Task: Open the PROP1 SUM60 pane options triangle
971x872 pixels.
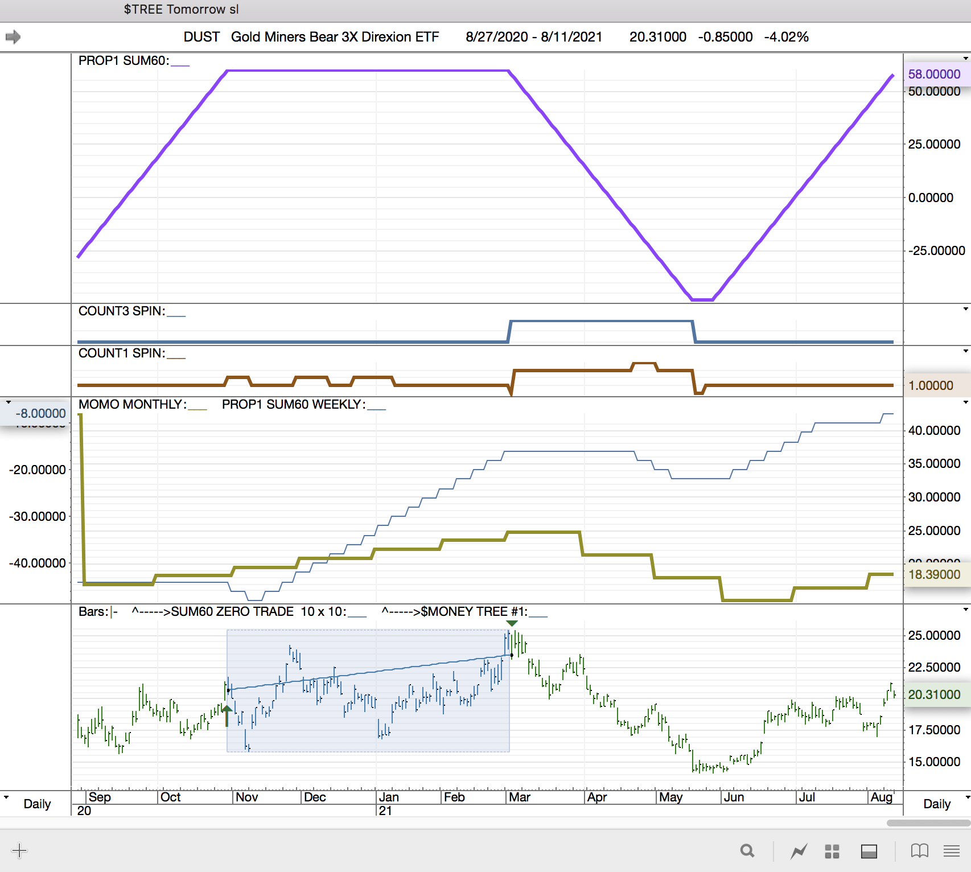Action: coord(966,58)
